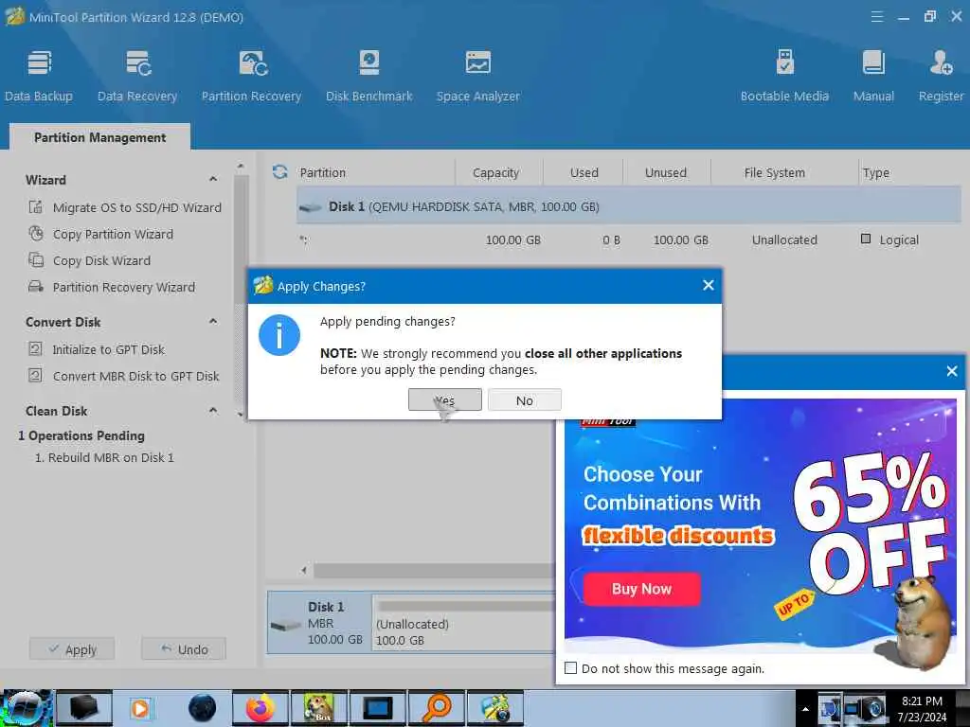Click the sidebar scroll up arrow
Screen dimensions: 970x727
241,167
